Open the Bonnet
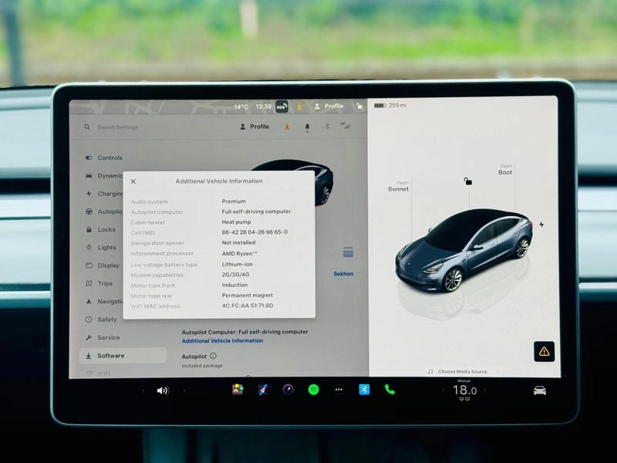 coord(398,186)
